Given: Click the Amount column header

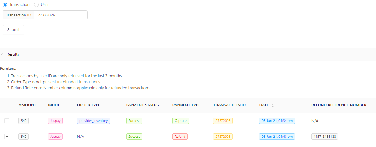Looking at the screenshot, I should 27,105.
